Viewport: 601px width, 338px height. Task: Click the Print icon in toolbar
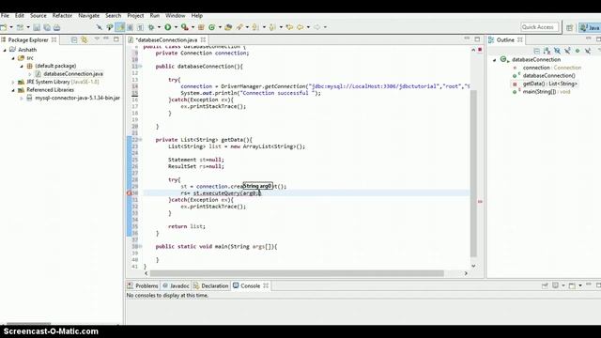tap(56, 27)
